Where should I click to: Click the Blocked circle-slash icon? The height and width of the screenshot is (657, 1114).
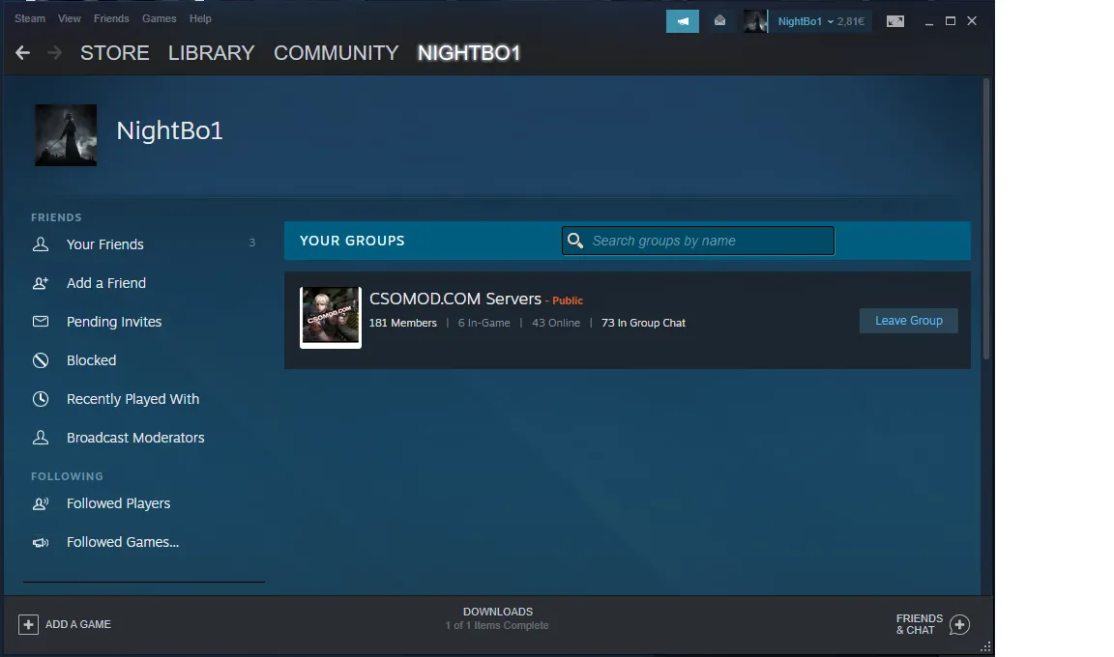point(41,360)
